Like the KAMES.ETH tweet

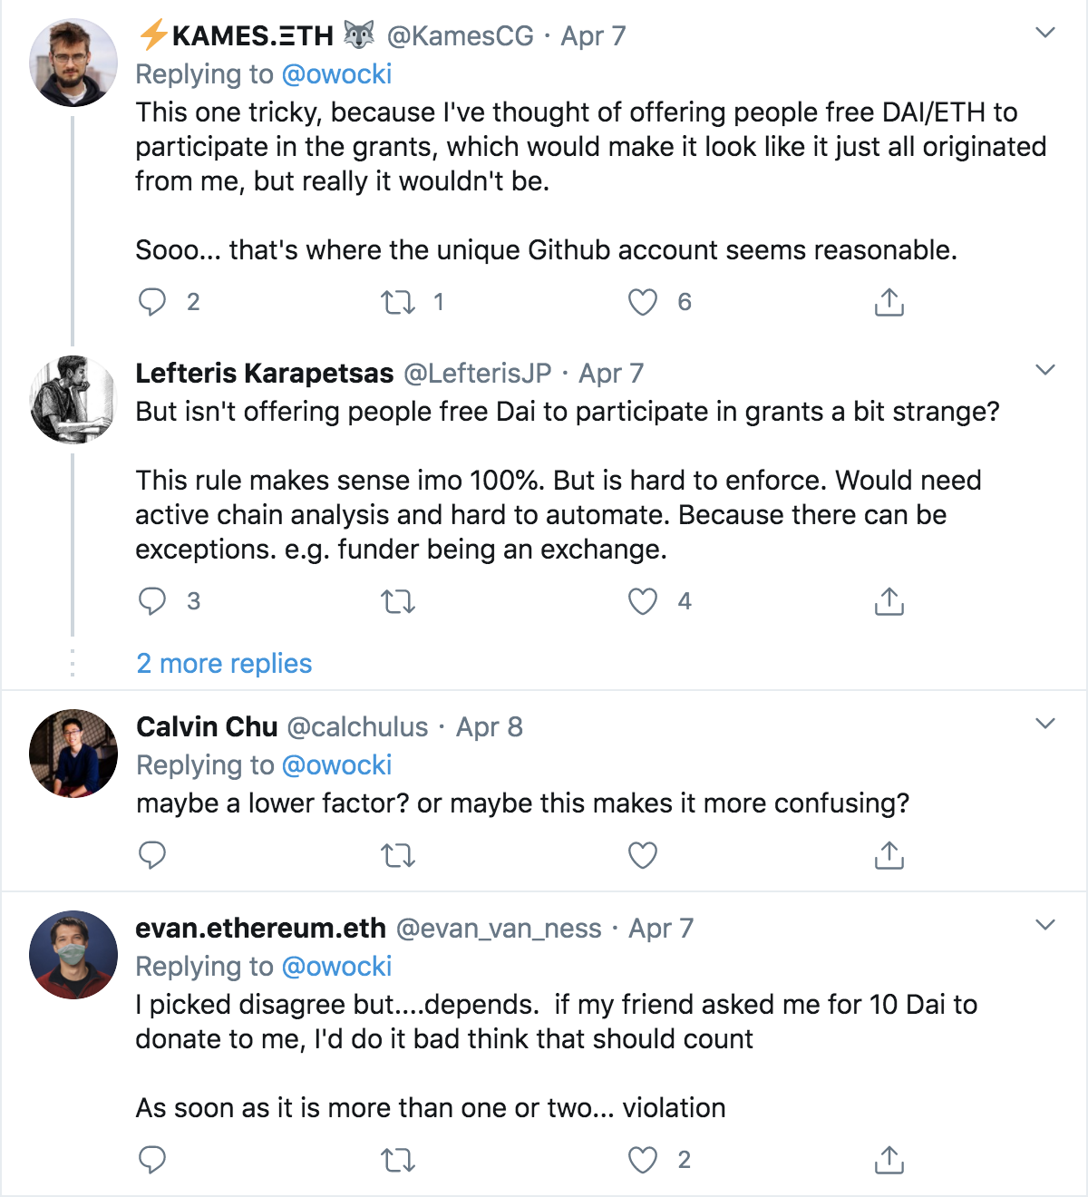643,302
